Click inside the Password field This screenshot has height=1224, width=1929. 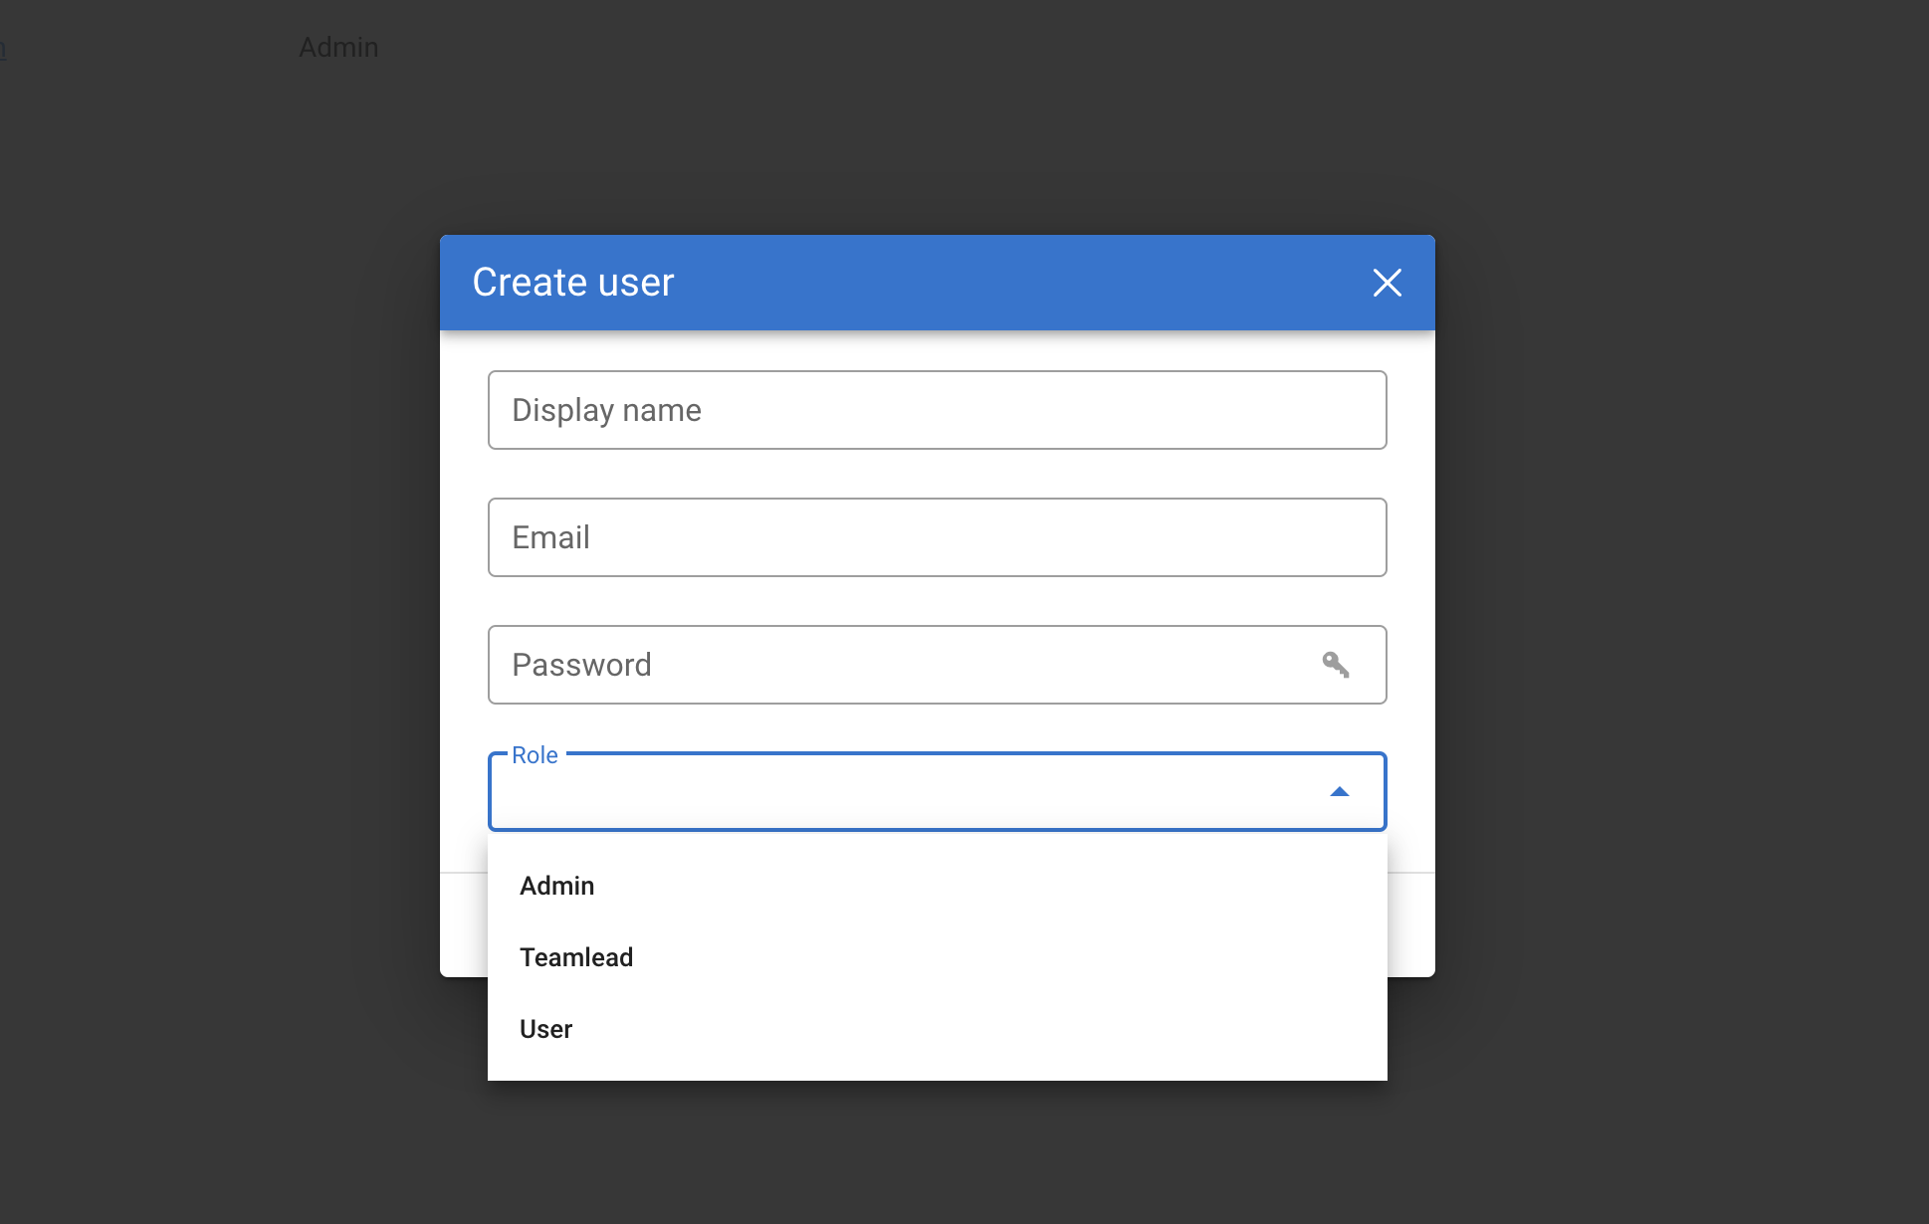(x=896, y=665)
